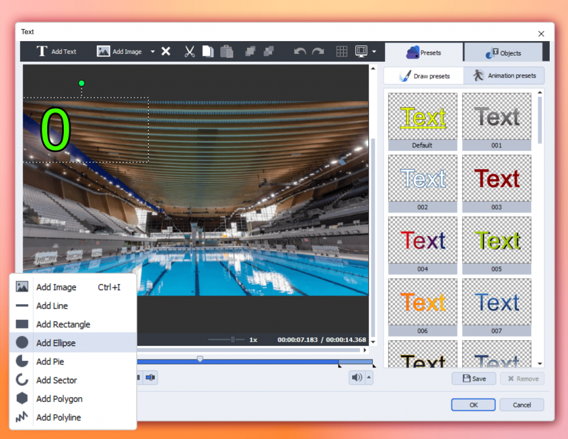The height and width of the screenshot is (439, 568).
Task: Delete the selected object with the X icon
Action: [166, 52]
